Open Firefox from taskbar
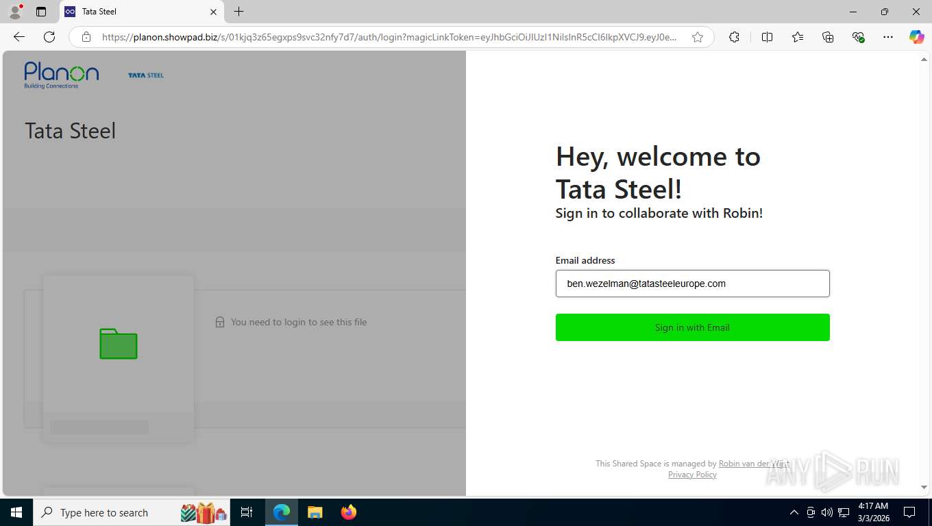Viewport: 932px width, 526px height. [x=349, y=512]
